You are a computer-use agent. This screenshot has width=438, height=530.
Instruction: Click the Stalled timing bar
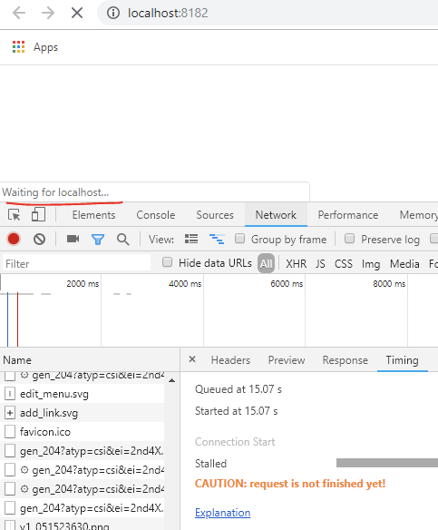[387, 463]
